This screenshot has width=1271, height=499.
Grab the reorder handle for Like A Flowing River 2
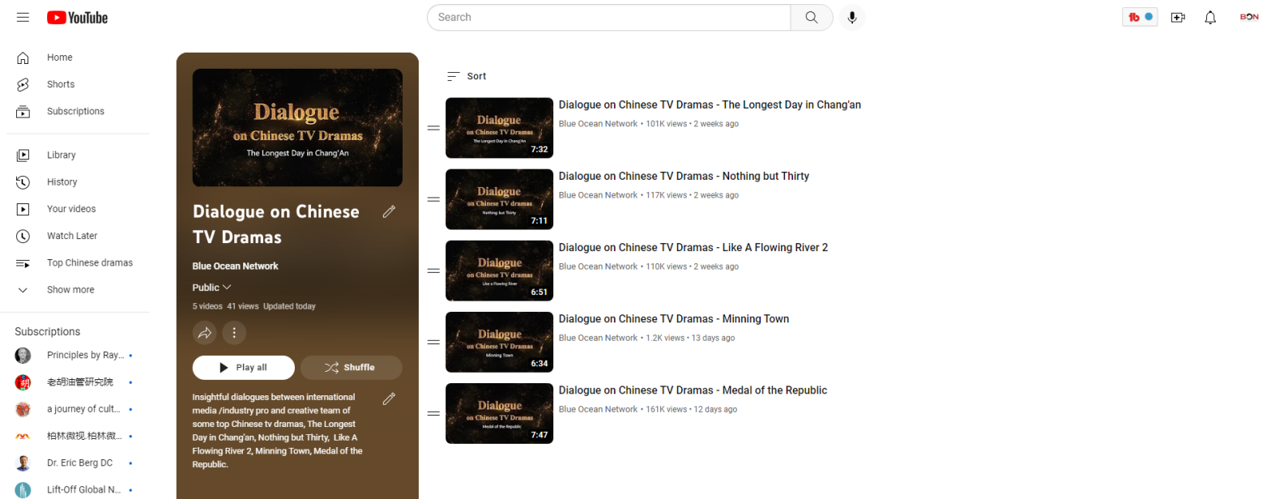pos(433,271)
